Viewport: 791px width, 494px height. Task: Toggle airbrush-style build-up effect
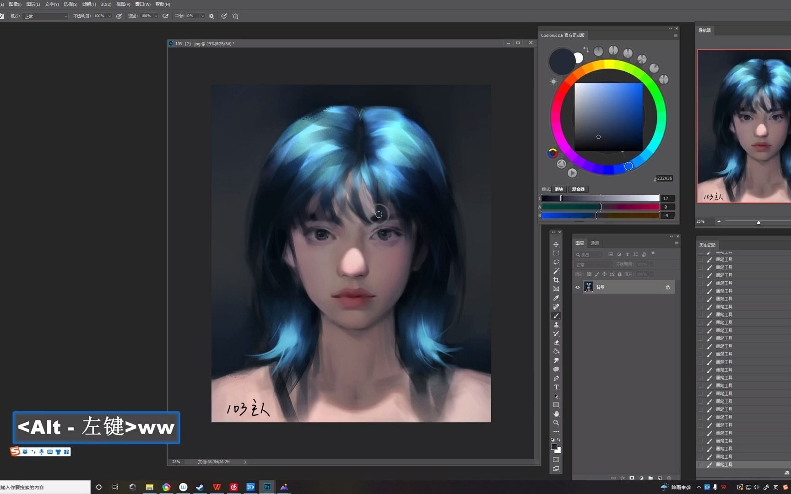click(x=165, y=16)
